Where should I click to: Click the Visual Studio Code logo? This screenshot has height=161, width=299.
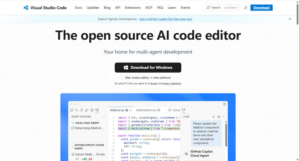click(x=26, y=8)
